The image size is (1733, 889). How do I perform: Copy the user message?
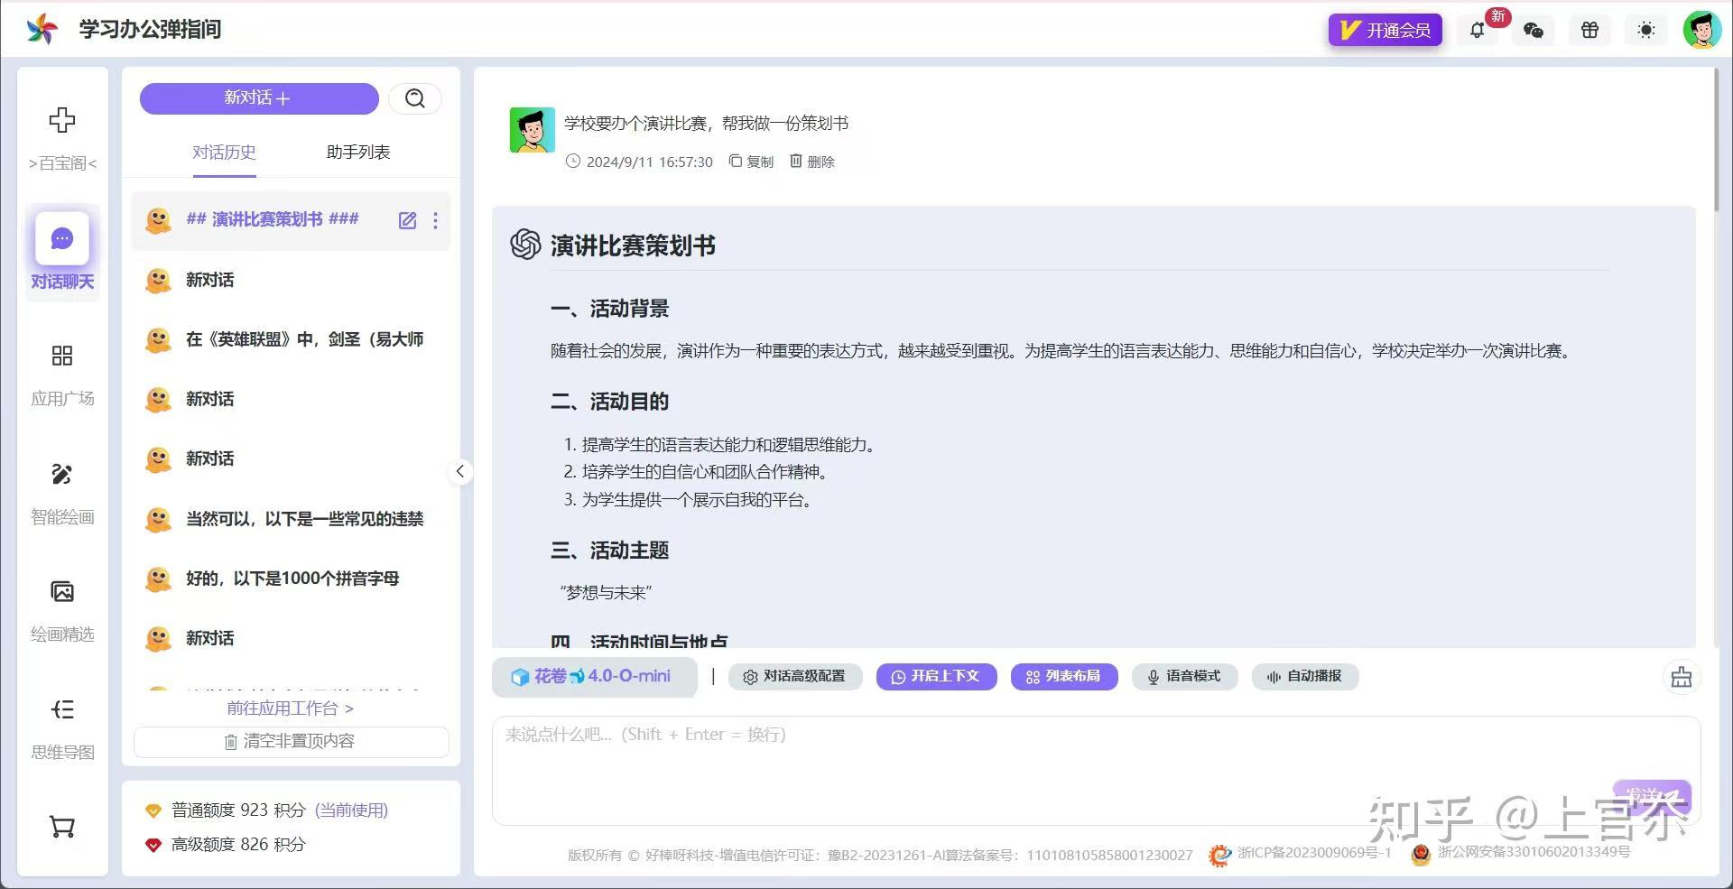click(751, 162)
